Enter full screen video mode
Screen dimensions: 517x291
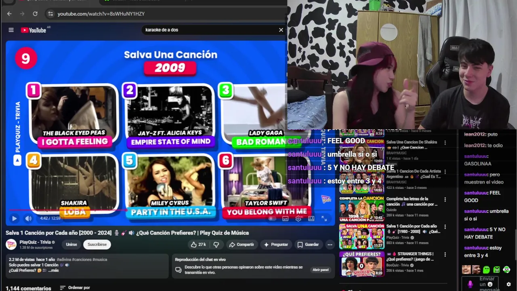pyautogui.click(x=324, y=219)
